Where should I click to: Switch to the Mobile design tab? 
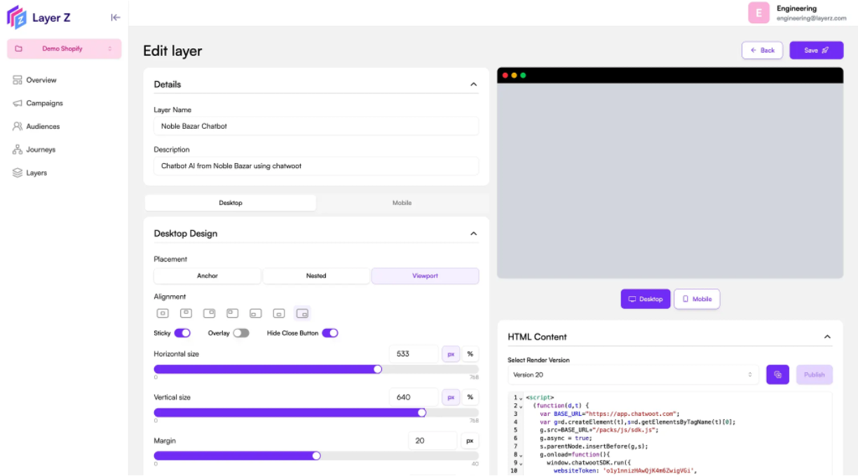tap(402, 203)
